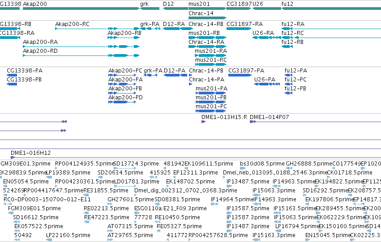Click the fu12-PC protein label
The height and width of the screenshot is (242, 381).
295,80
